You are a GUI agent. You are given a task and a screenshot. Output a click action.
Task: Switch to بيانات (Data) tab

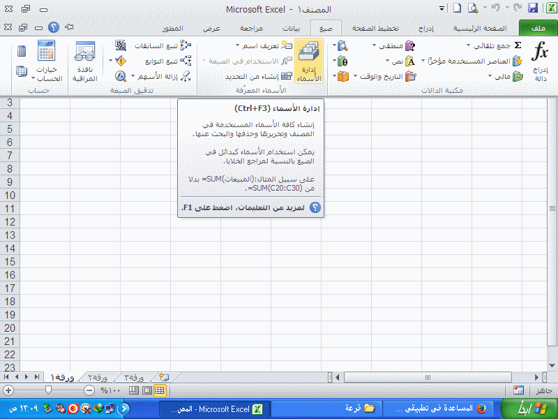[291, 28]
